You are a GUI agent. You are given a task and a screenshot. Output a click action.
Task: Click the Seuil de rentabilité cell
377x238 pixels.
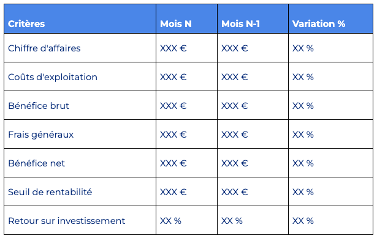tap(80, 192)
